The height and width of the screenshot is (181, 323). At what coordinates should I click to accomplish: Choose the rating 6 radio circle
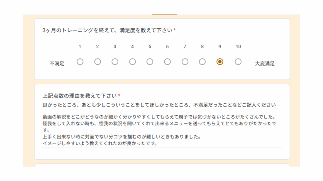167,62
